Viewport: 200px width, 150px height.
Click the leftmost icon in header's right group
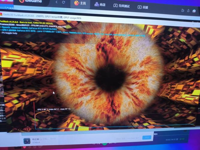(x=183, y=10)
